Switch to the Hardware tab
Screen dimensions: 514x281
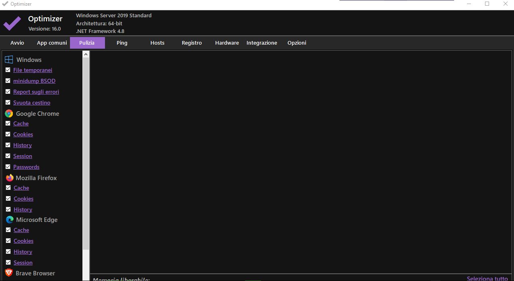click(227, 43)
